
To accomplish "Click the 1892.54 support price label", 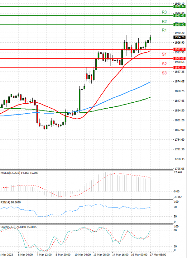I will pos(180,68).
